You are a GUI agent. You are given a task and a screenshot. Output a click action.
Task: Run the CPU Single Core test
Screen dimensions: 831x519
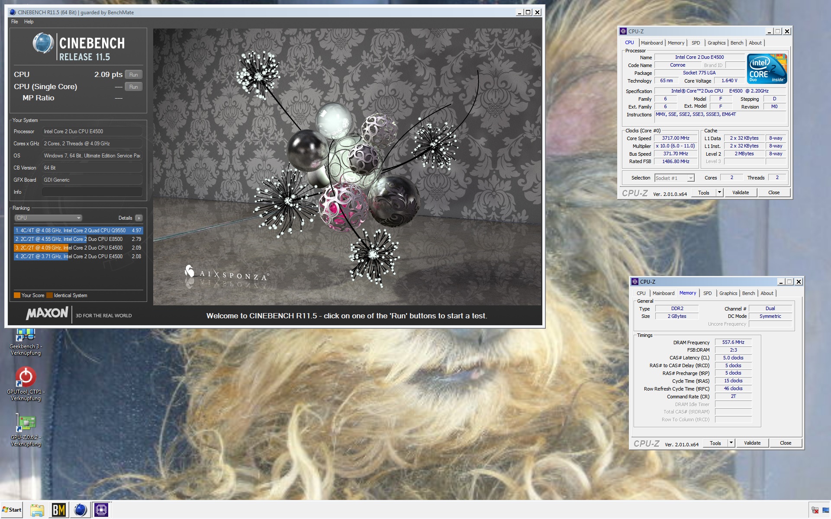click(133, 86)
